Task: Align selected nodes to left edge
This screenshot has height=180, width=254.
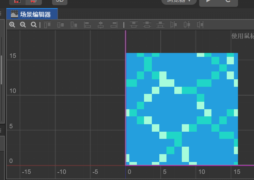Action: point(87,25)
